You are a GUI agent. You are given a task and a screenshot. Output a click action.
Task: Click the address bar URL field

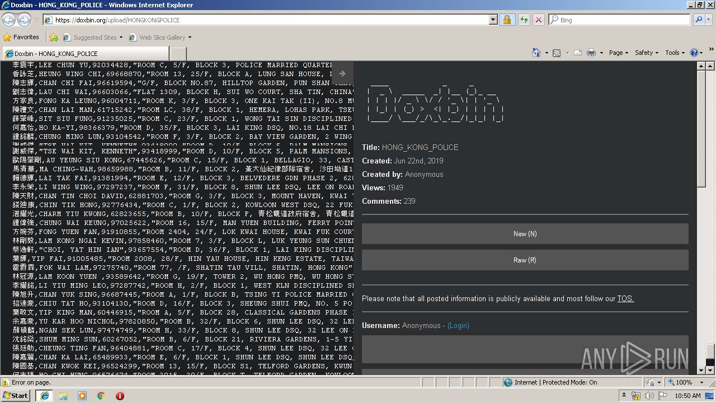[266, 20]
